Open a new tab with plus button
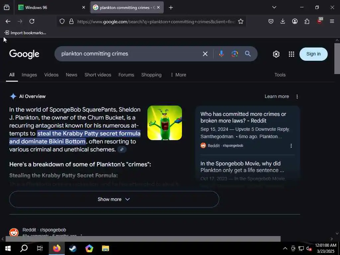340x255 pixels. (x=171, y=8)
